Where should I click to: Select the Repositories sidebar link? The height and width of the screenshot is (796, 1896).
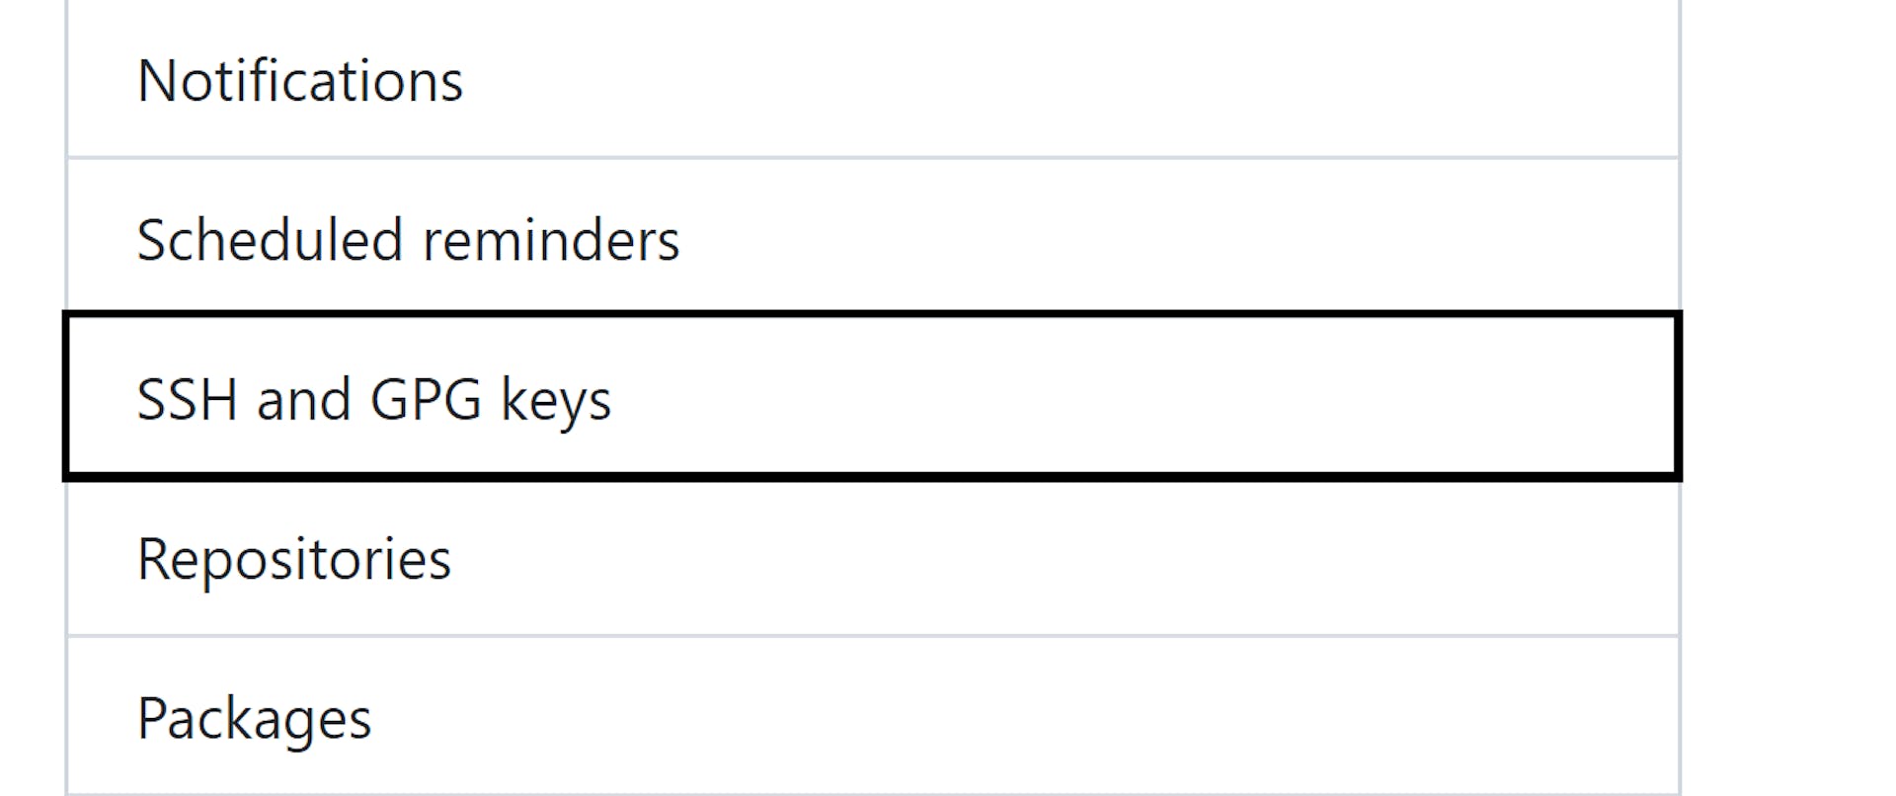294,559
